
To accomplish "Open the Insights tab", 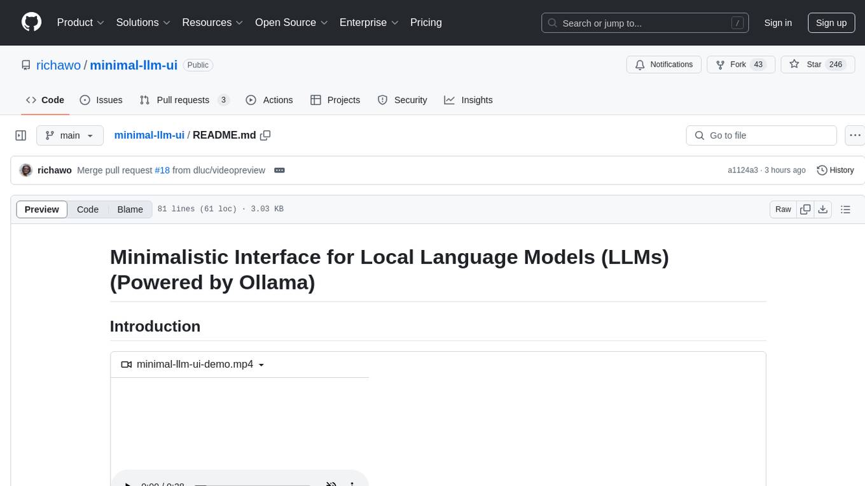I will pyautogui.click(x=468, y=100).
